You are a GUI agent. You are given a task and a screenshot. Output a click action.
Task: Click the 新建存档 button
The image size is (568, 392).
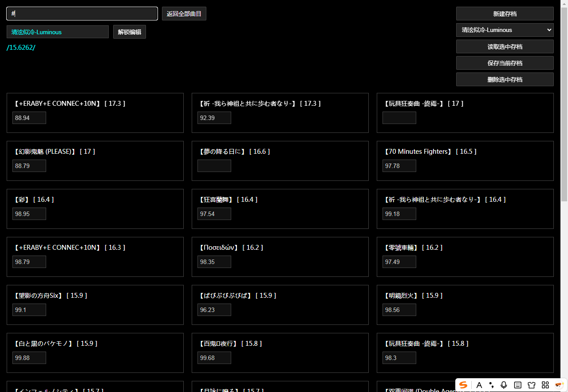coord(505,14)
